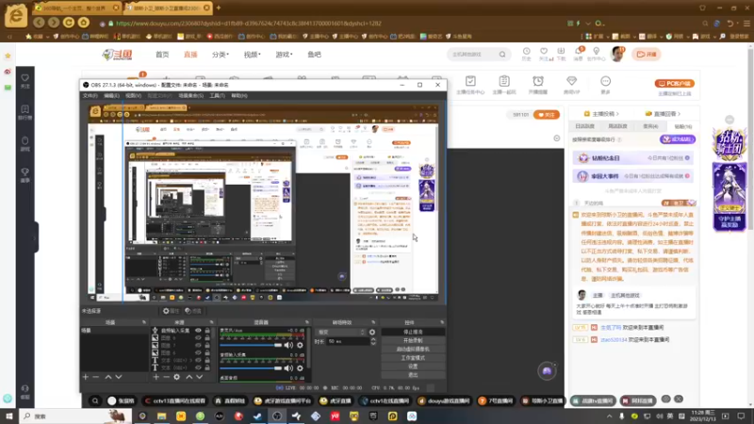The image size is (754, 424).
Task: Toggle visibility of the third image source
Action: click(x=198, y=352)
